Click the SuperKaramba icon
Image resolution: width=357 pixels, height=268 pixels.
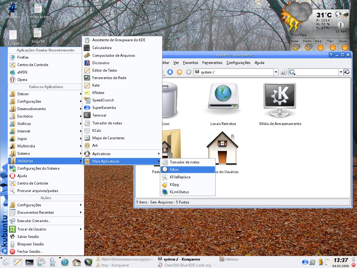(x=87, y=108)
